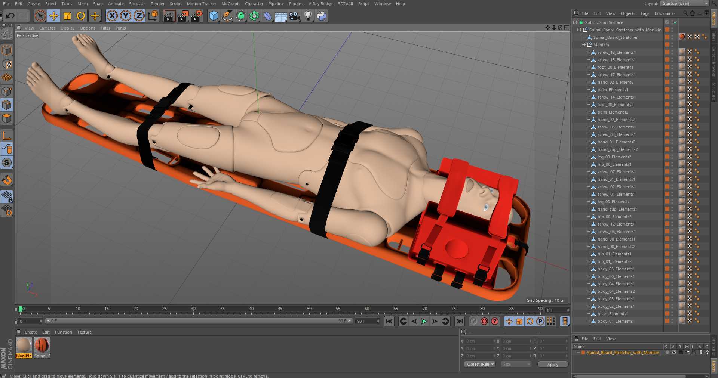
Task: Click the deformer icon in toolbar
Action: coord(267,16)
